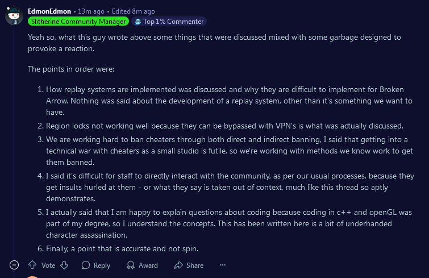429x278 pixels.
Task: Click the Top 1% Commenter label text
Action: 173,22
